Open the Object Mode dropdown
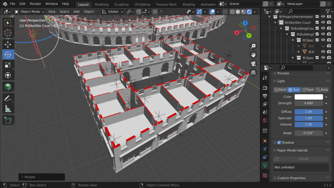 (x=29, y=12)
